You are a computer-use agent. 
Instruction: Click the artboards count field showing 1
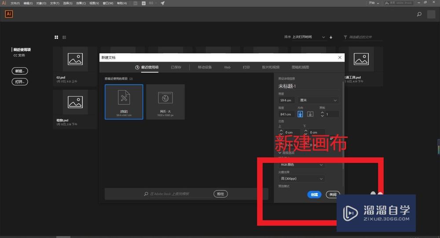(332, 114)
